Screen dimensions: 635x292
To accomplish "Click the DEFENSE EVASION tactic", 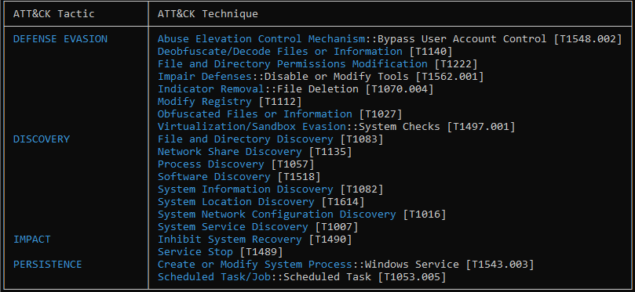I will pos(60,39).
